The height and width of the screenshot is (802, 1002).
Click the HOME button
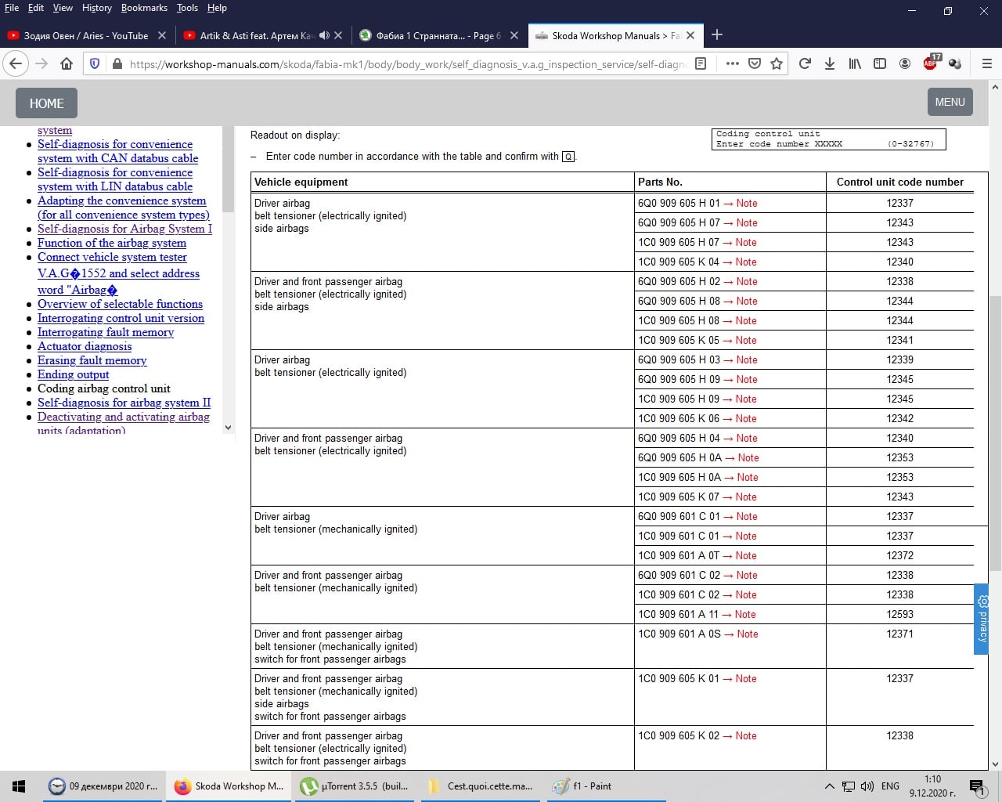pyautogui.click(x=47, y=103)
